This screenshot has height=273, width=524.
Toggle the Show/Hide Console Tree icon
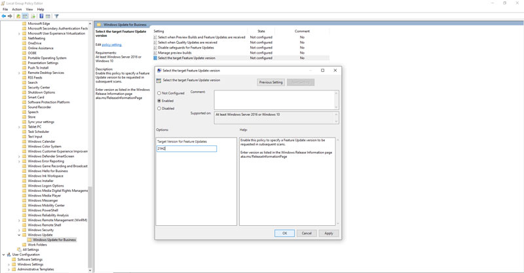point(26,16)
